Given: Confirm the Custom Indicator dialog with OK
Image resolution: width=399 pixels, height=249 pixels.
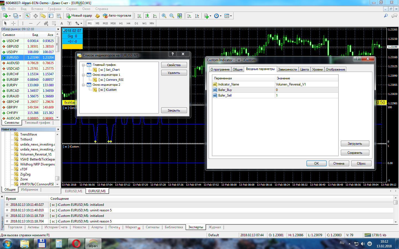Looking at the screenshot, I should pyautogui.click(x=316, y=164).
